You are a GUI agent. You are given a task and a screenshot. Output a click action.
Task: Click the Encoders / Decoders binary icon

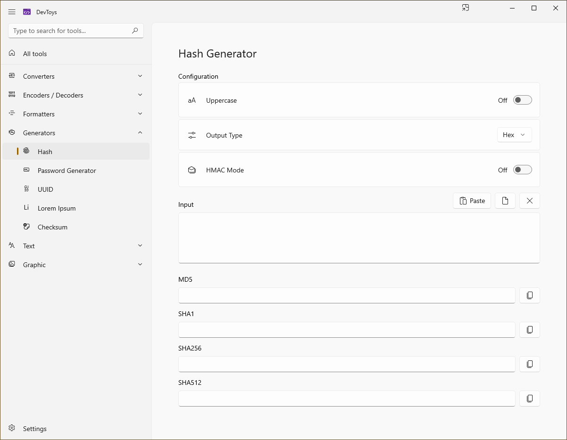pos(12,95)
